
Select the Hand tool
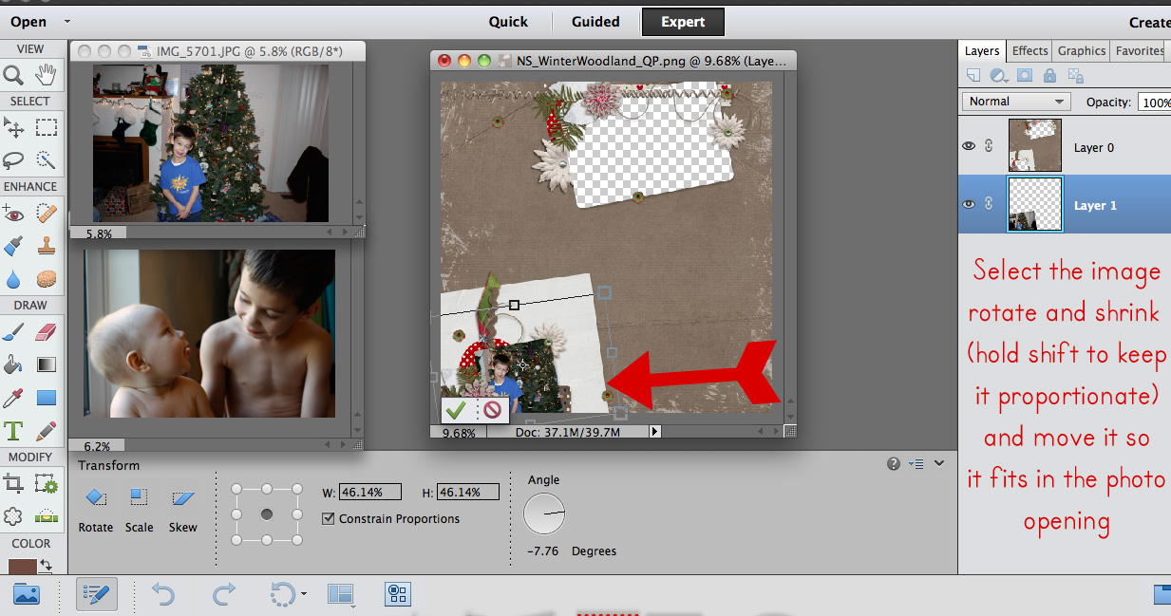click(46, 75)
